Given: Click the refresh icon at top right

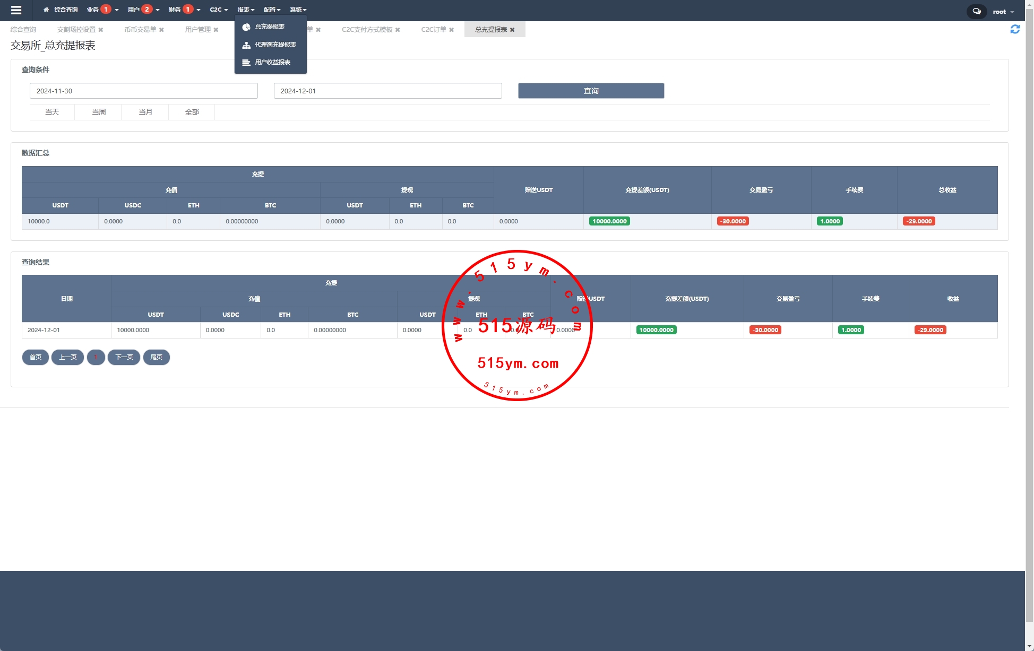Looking at the screenshot, I should point(1014,29).
